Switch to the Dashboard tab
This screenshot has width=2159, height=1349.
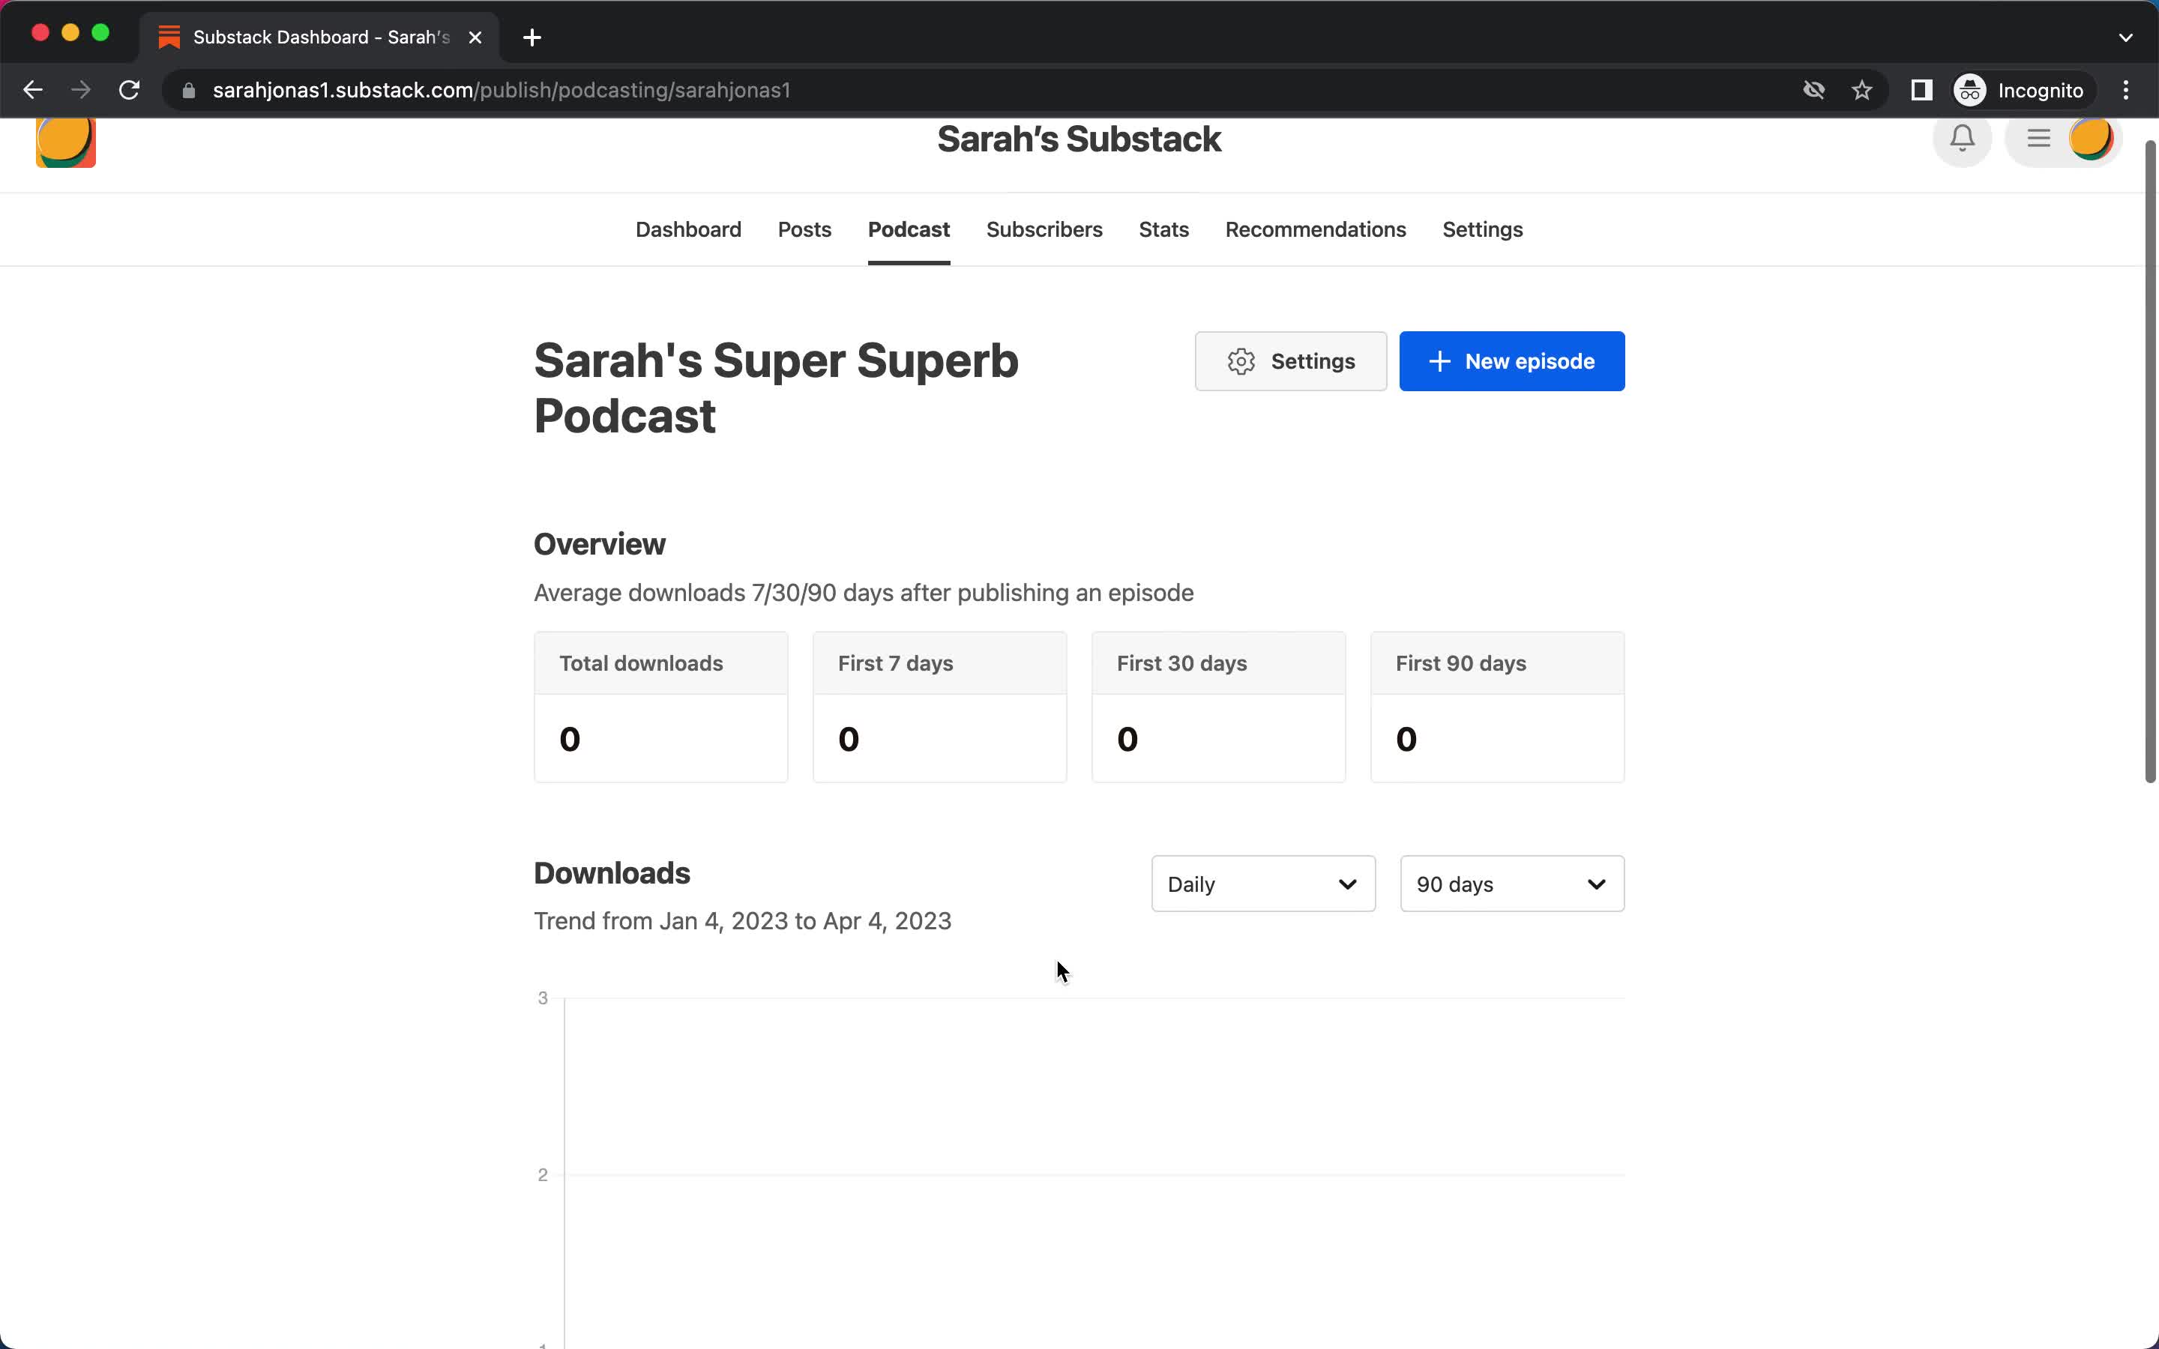pos(689,229)
